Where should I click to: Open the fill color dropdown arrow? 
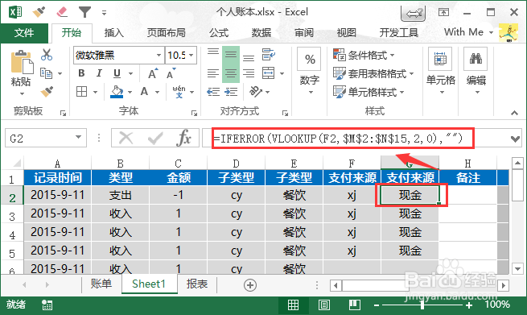point(130,92)
